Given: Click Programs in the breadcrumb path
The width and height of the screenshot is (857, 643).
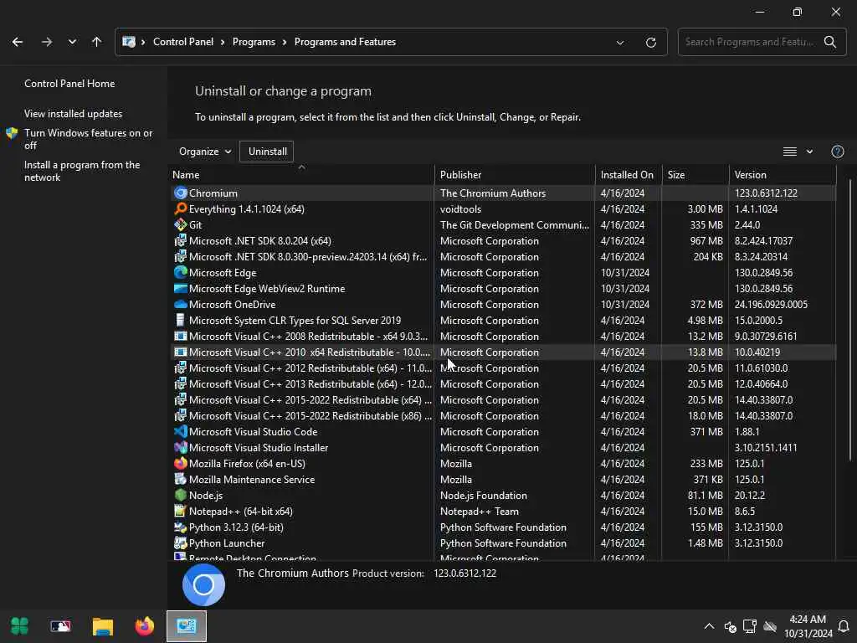Looking at the screenshot, I should (x=254, y=42).
